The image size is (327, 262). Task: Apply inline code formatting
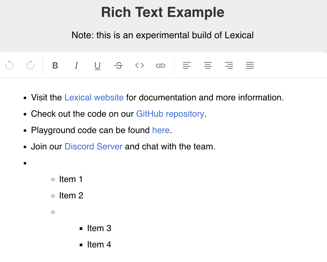[140, 65]
